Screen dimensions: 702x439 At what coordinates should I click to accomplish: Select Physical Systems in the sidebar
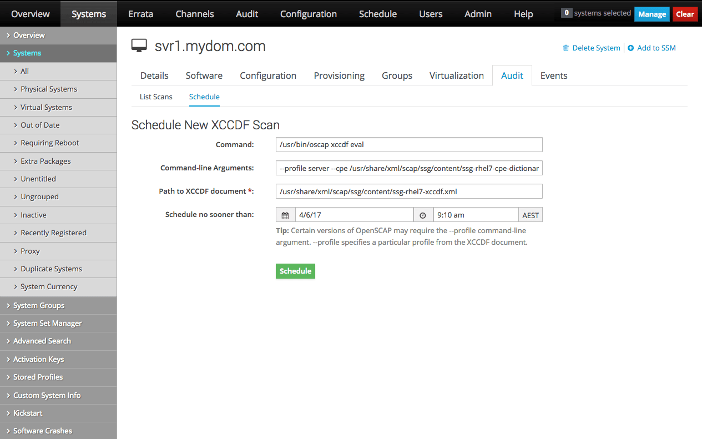coord(58,89)
